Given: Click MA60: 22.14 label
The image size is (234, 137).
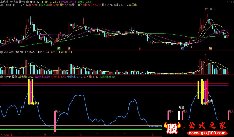Looking at the screenshot, I should click(x=85, y=2).
